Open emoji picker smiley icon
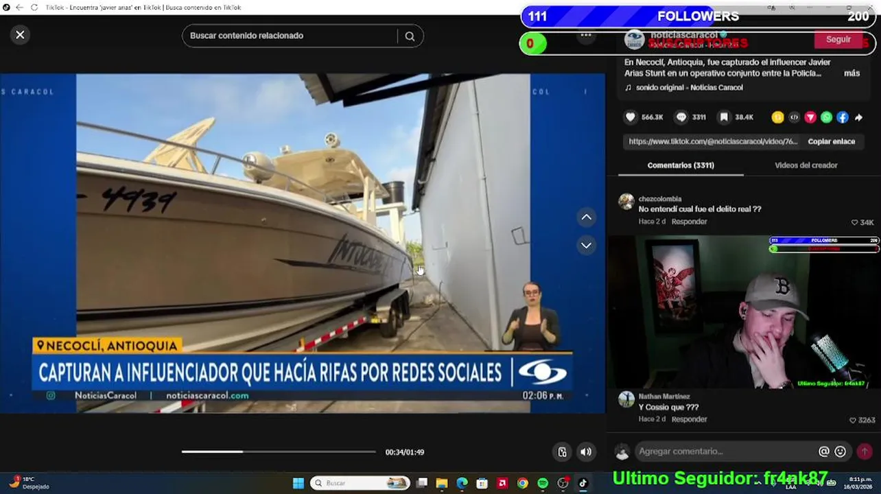The width and height of the screenshot is (881, 494). click(x=841, y=451)
